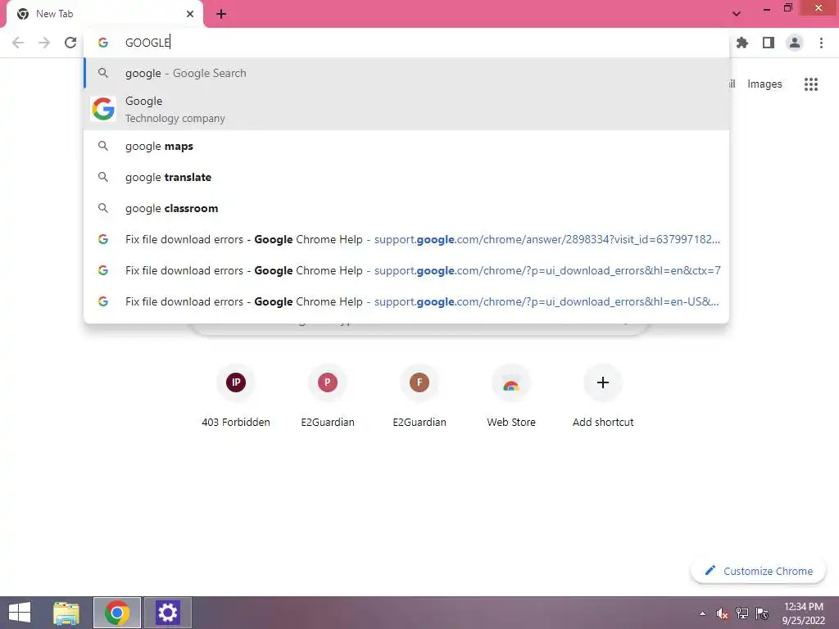Open the Settings gear taskbar app

(x=167, y=613)
